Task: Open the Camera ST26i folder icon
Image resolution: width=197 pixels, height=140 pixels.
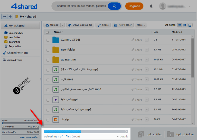Action: pyautogui.click(x=56, y=40)
